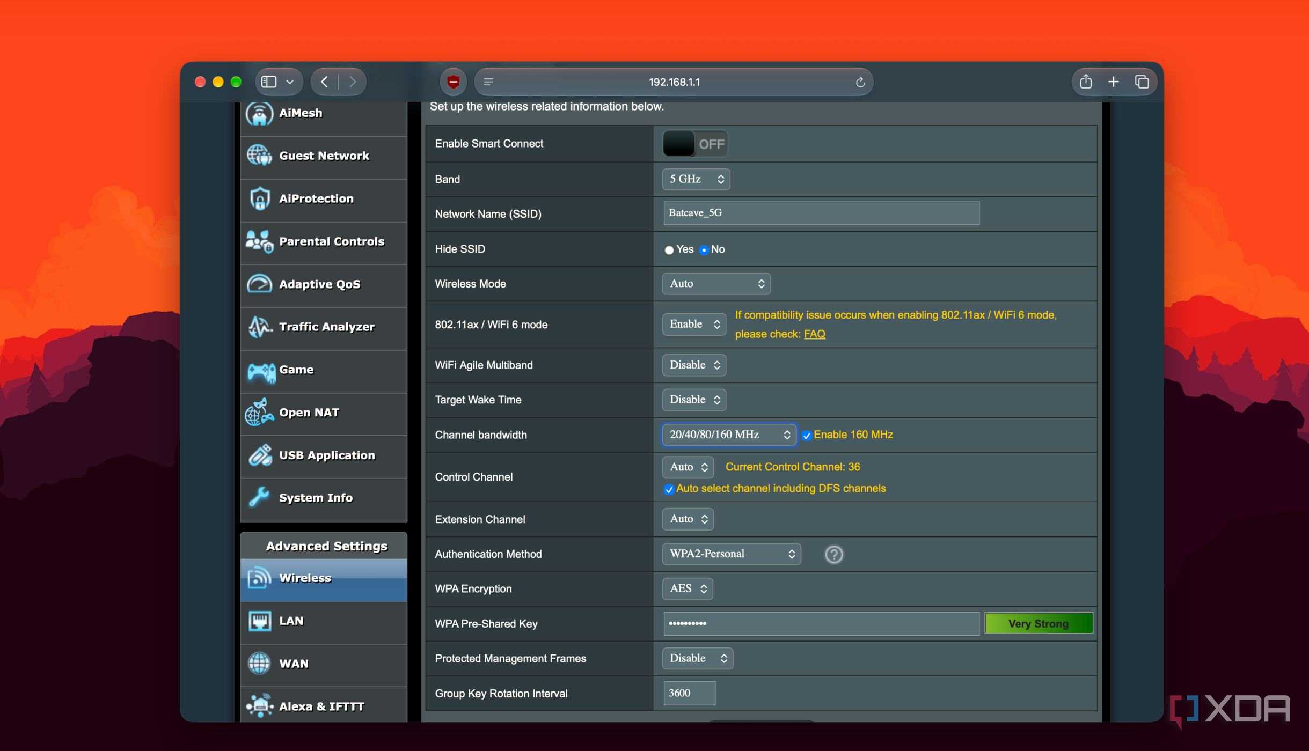The width and height of the screenshot is (1309, 751).
Task: Open Safari tab overview icon
Action: (x=1142, y=82)
